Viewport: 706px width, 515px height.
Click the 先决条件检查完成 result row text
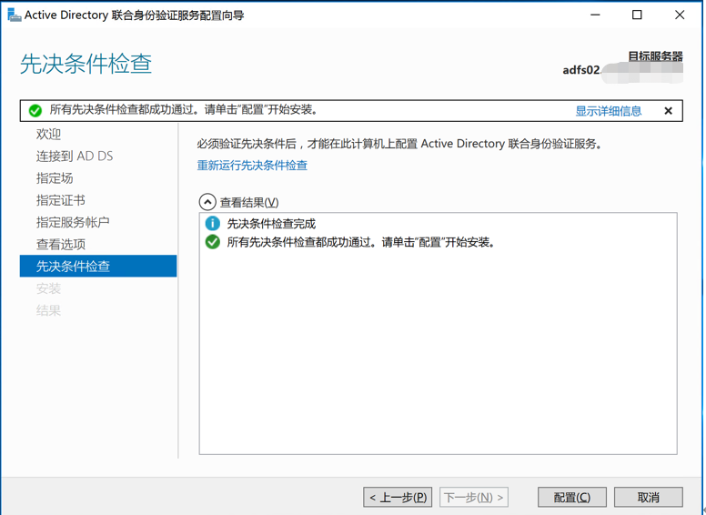tap(271, 224)
